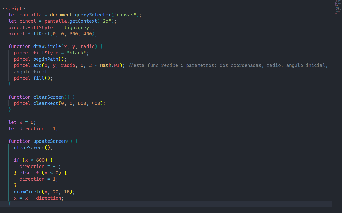This screenshot has height=213, width=342.
Task: Click the opening script tag
Action: [x=14, y=9]
